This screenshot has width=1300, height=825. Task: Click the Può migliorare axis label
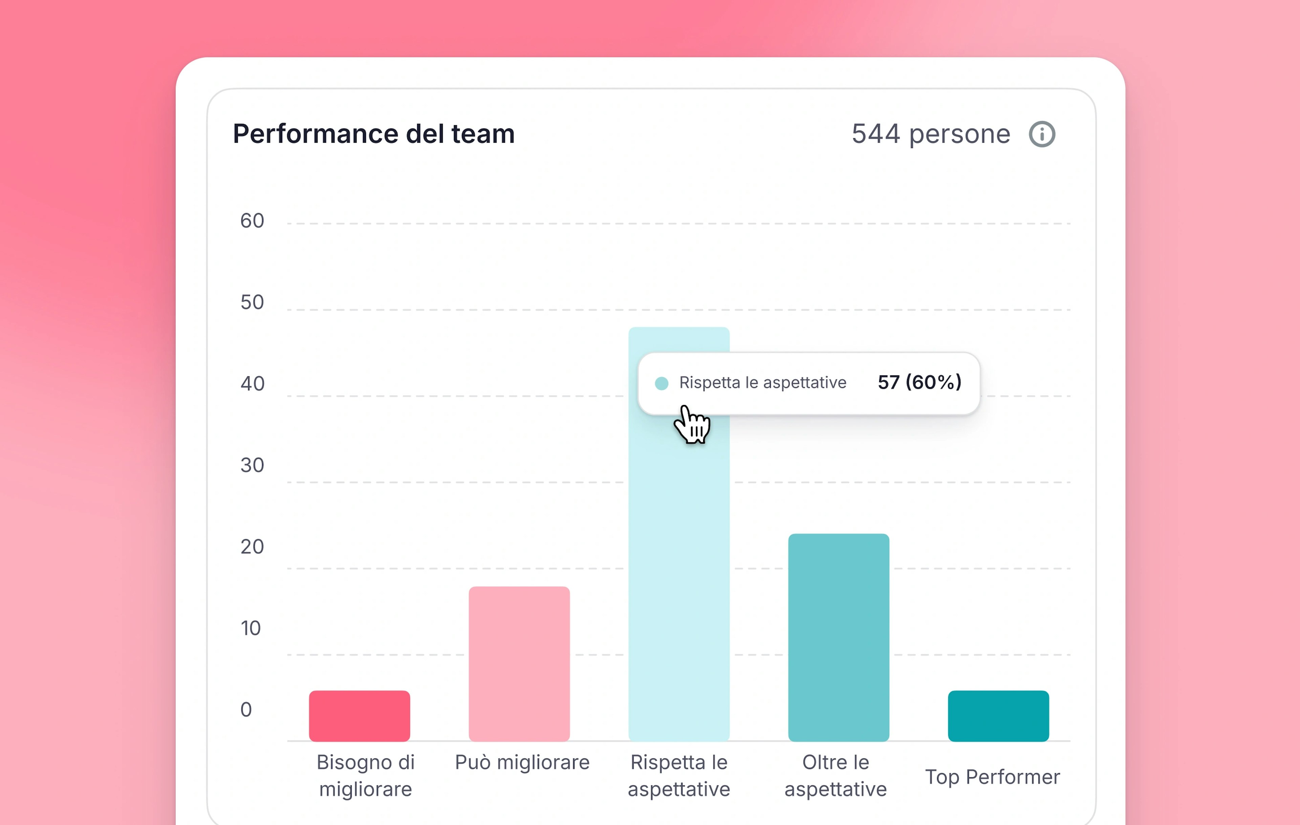[522, 762]
